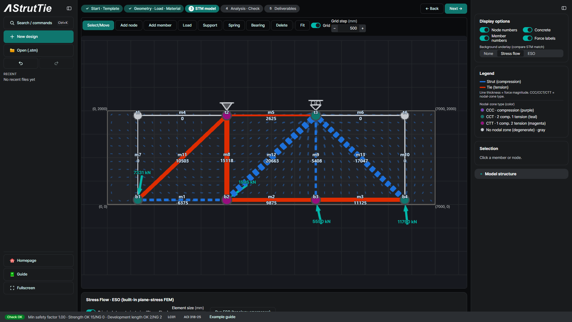Set background underlay to ESO
This screenshot has width=572, height=322.
[x=531, y=54]
